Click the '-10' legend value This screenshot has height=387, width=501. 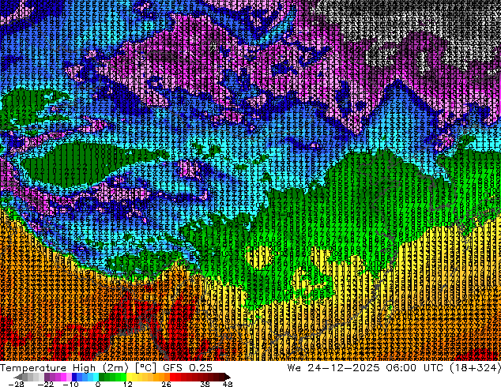pos(70,384)
